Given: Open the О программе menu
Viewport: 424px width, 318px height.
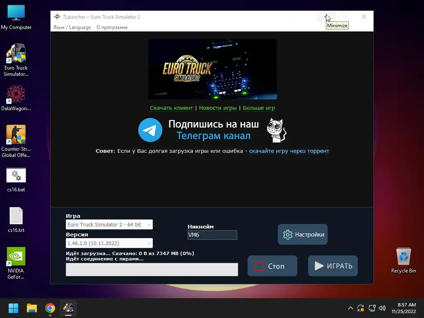Looking at the screenshot, I should click(112, 27).
